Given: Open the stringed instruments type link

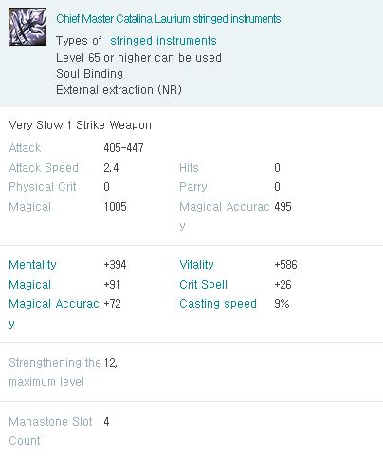Looking at the screenshot, I should [x=163, y=41].
